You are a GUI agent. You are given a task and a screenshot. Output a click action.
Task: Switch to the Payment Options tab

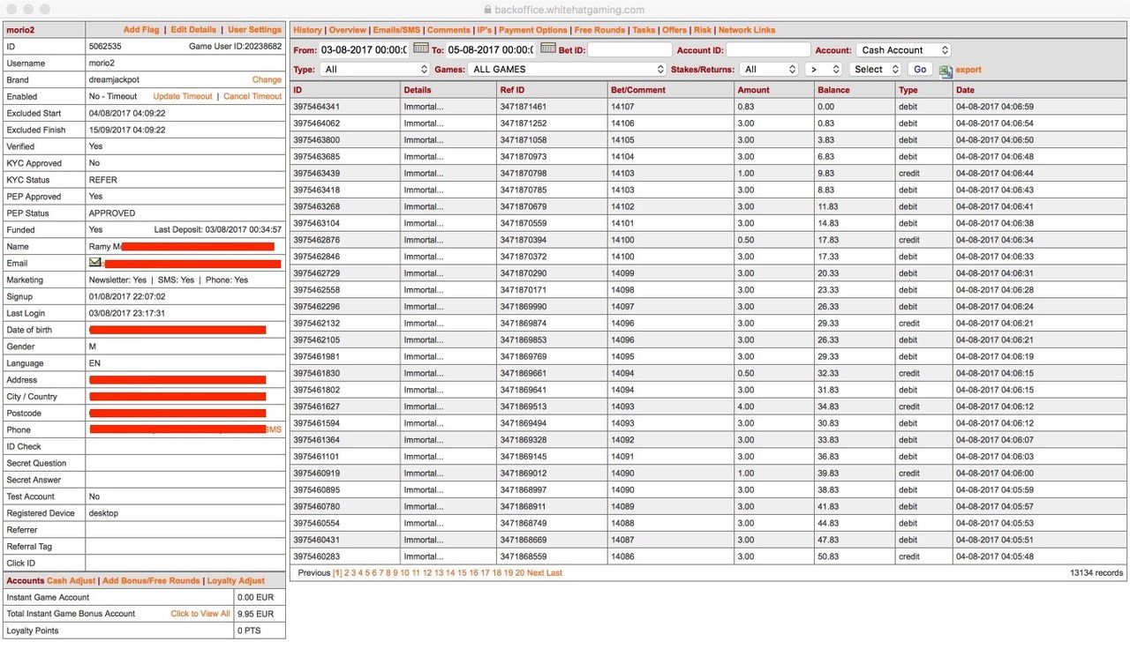[x=532, y=30]
